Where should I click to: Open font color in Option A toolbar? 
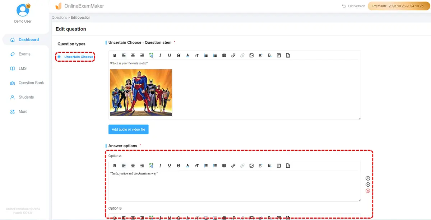tap(187, 165)
